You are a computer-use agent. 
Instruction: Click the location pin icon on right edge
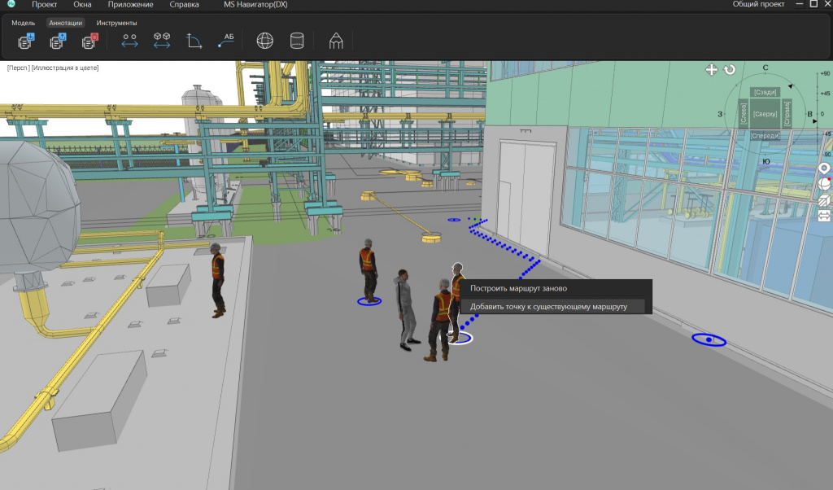(824, 168)
